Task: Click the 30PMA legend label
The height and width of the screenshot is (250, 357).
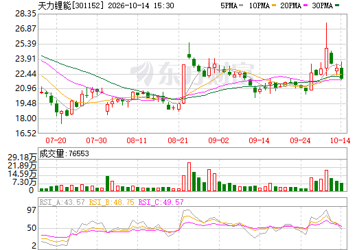Action: tap(323, 5)
